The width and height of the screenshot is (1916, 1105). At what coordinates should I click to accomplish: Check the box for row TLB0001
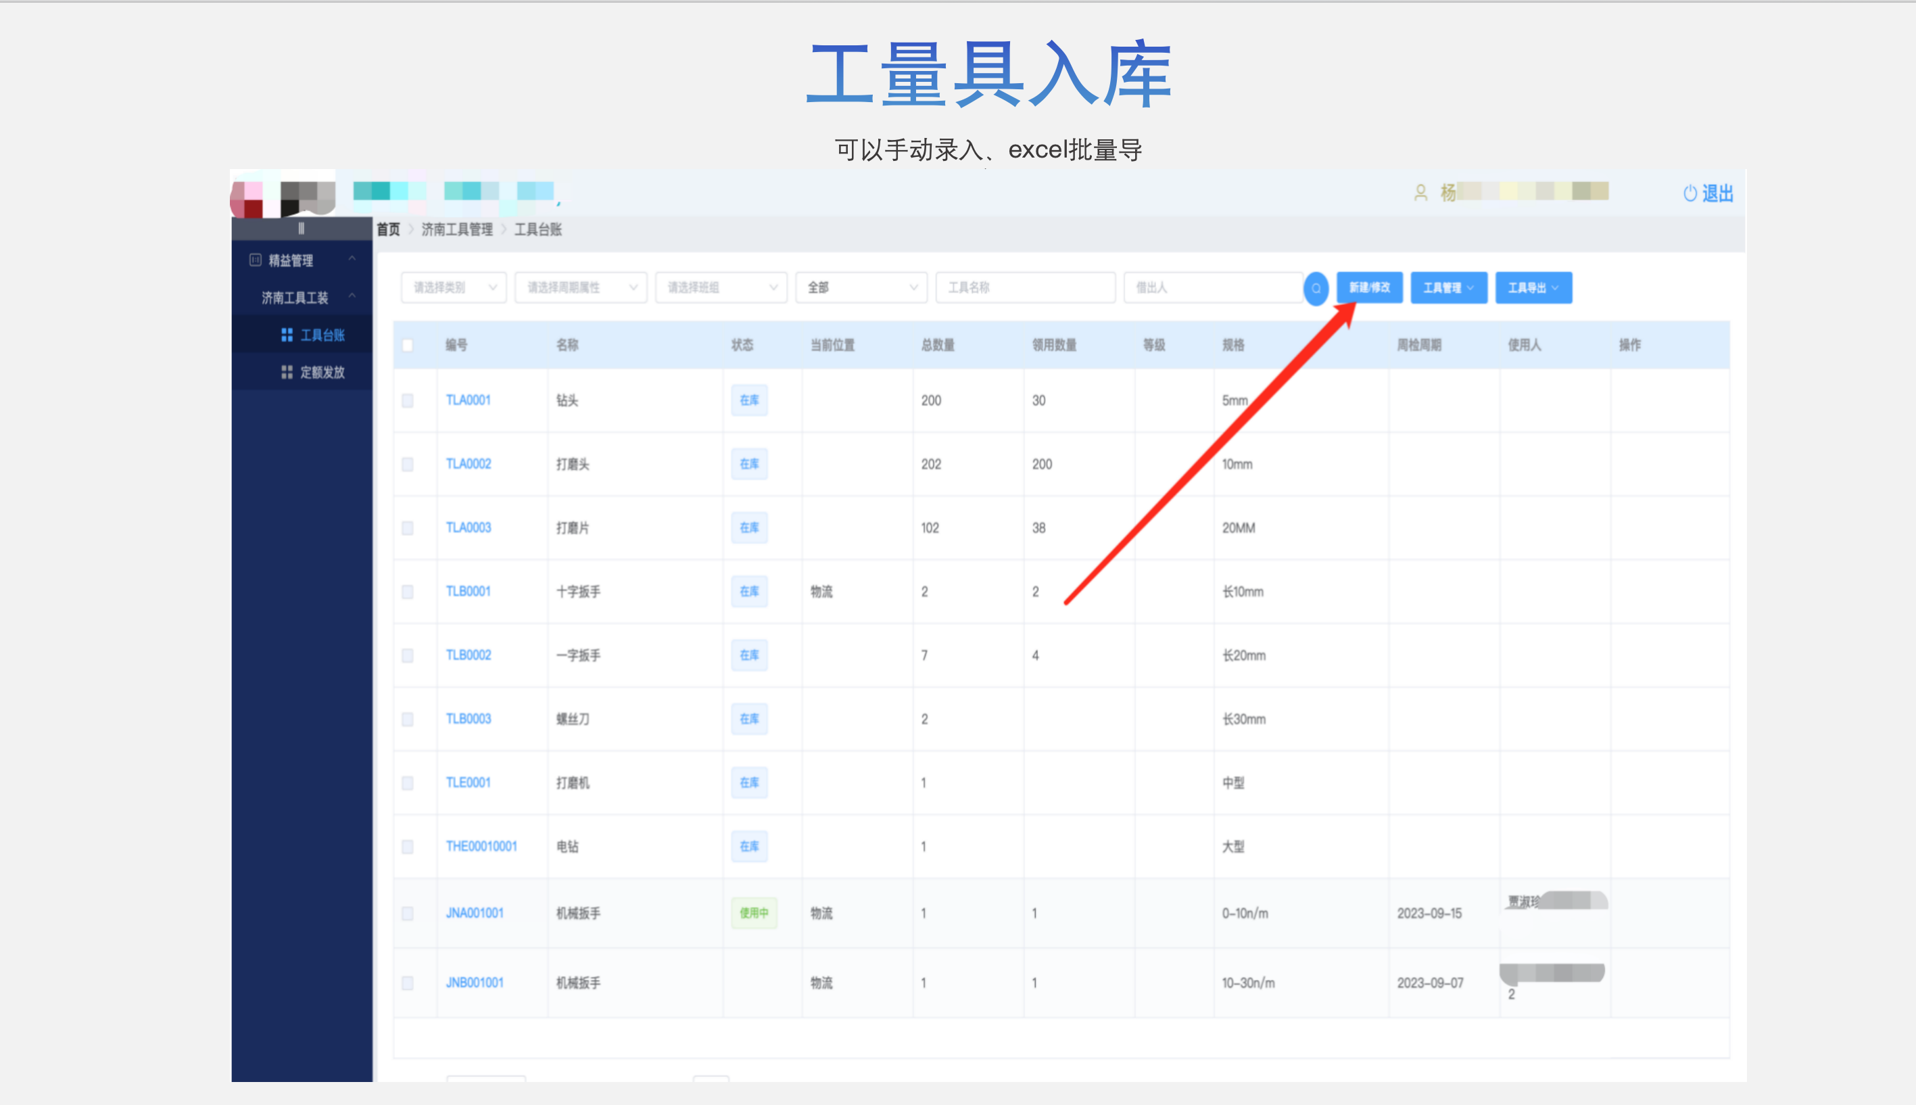tap(407, 592)
